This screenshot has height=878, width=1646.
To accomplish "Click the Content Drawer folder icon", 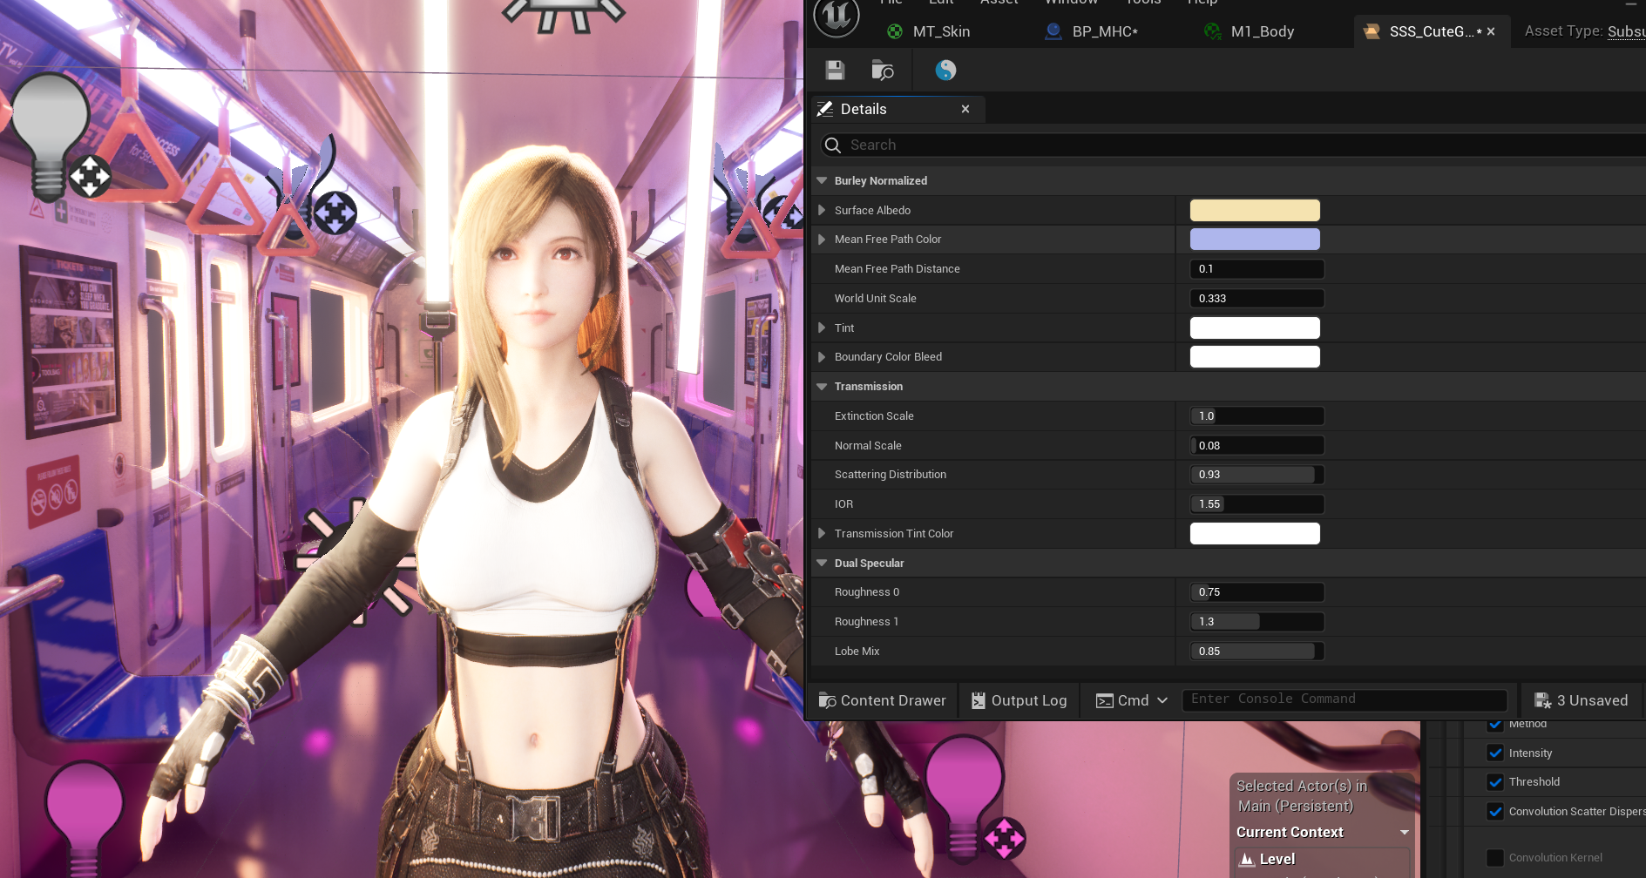I will [x=828, y=700].
